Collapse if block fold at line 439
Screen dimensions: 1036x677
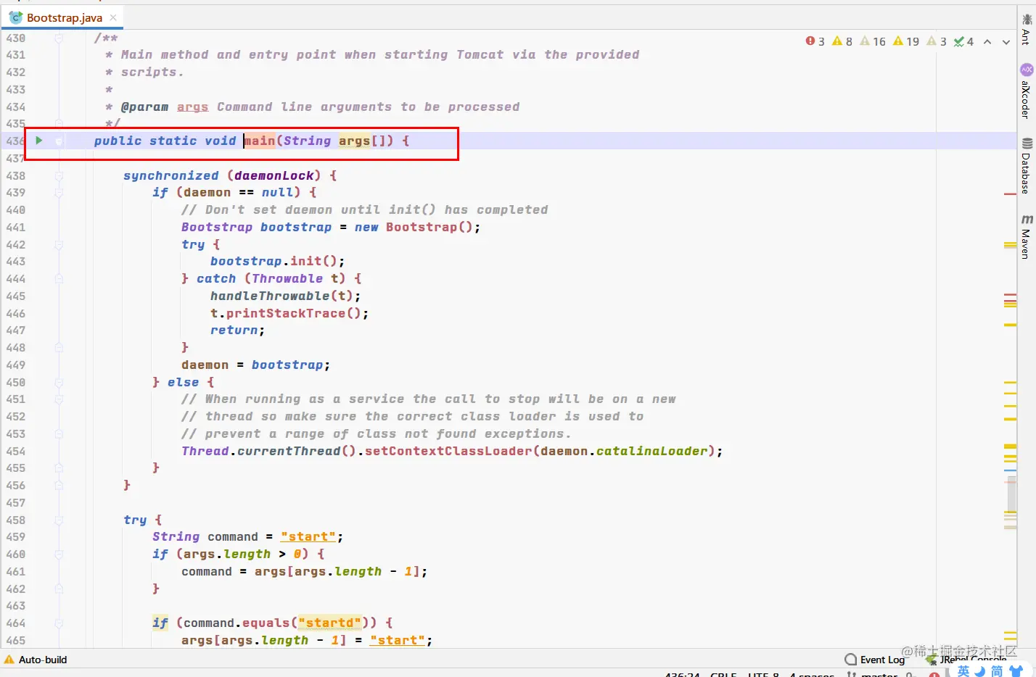tap(59, 193)
